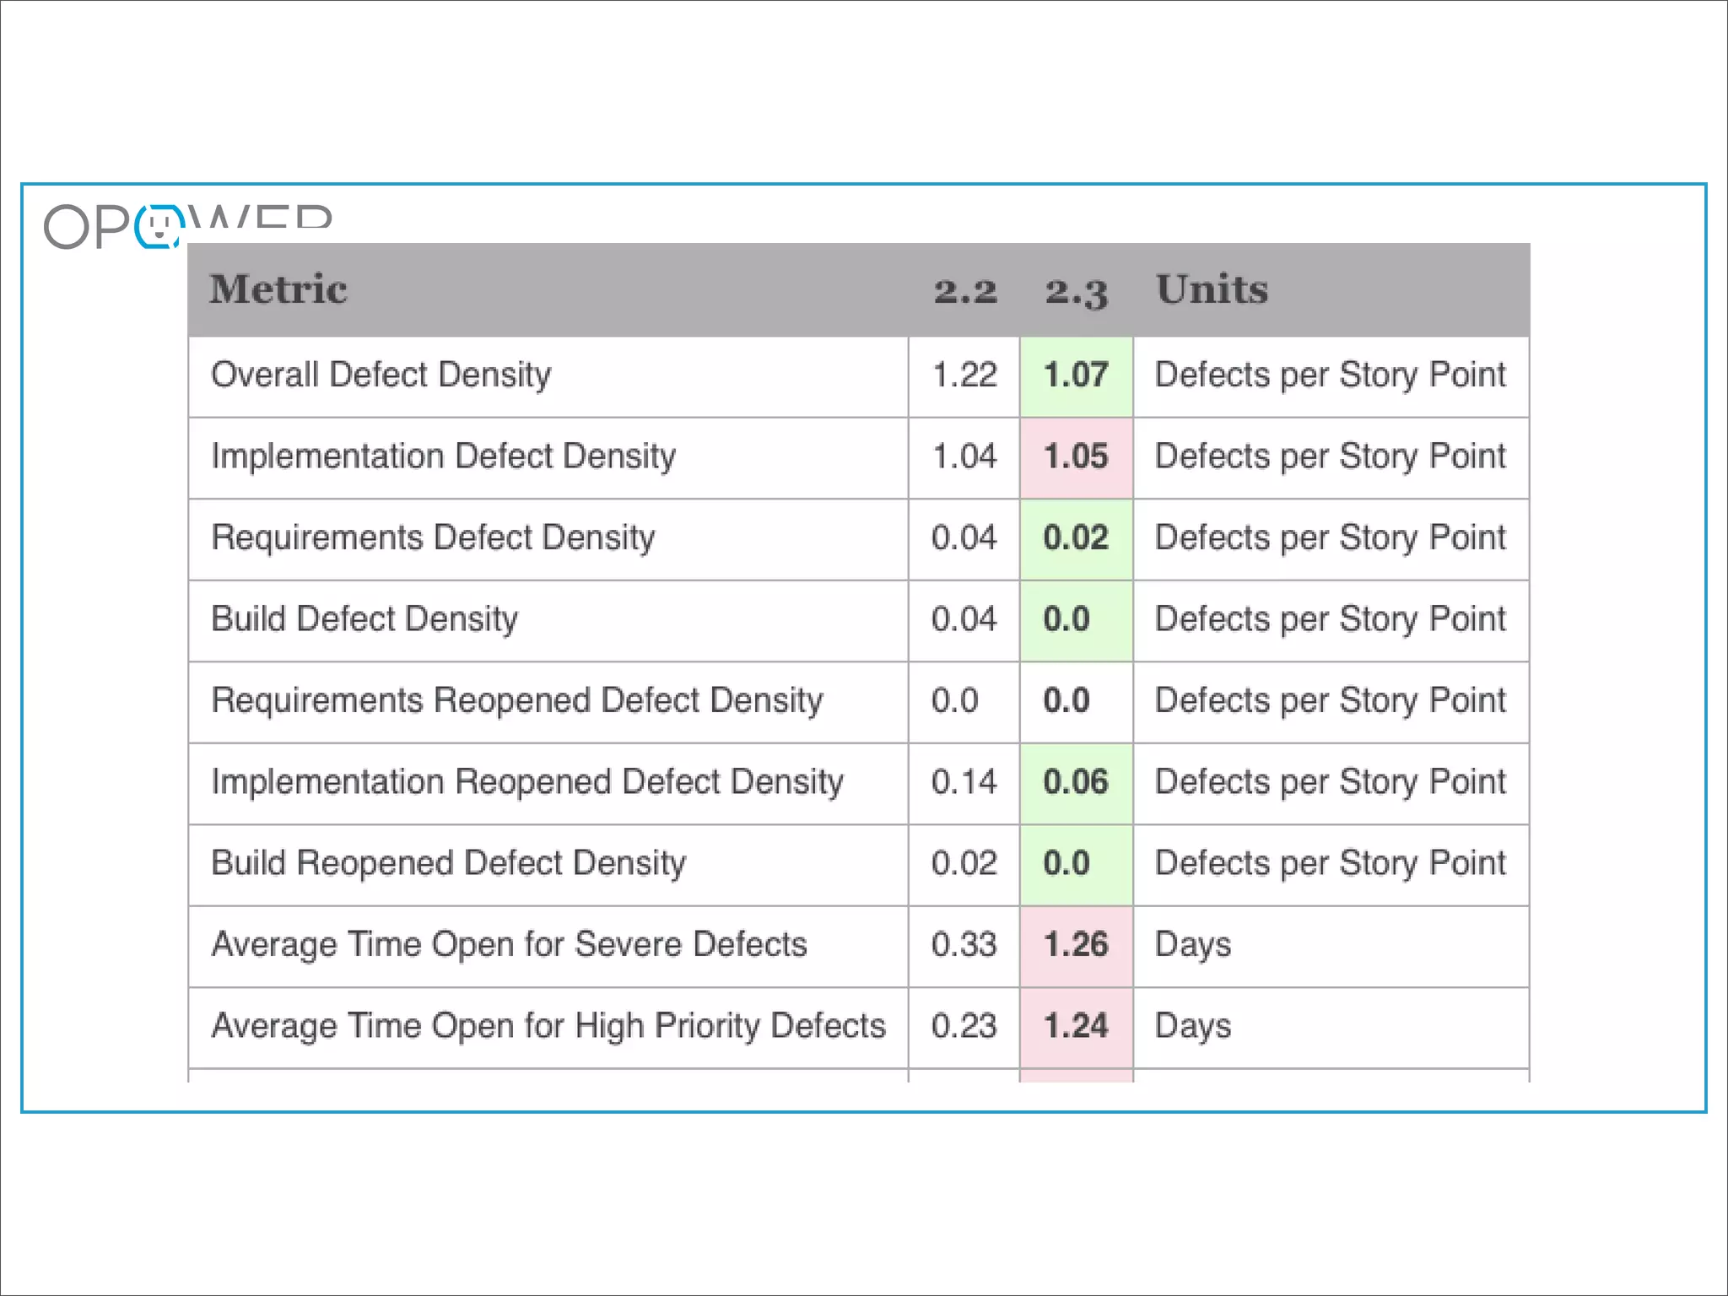Image resolution: width=1728 pixels, height=1296 pixels.
Task: Select Build Defect Density row label
Action: (364, 619)
